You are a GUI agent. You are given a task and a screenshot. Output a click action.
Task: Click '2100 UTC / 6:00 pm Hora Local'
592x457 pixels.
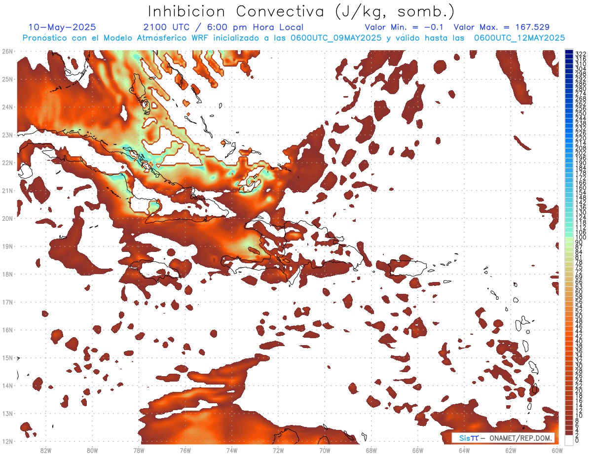[223, 27]
